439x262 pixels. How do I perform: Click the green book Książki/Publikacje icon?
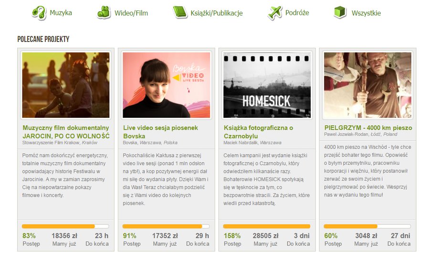point(180,12)
